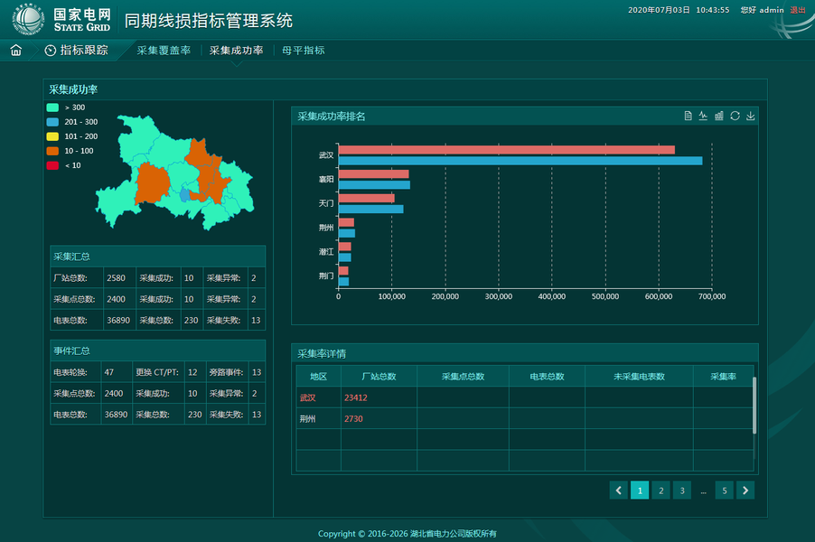The width and height of the screenshot is (815, 542).
Task: Jump to page 3
Action: click(682, 490)
